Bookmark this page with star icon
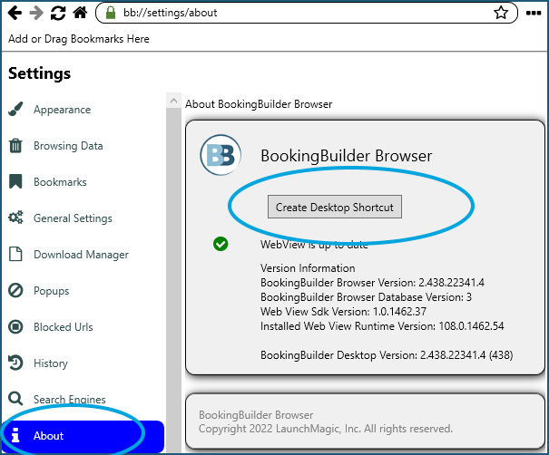This screenshot has height=455, width=549. pyautogui.click(x=500, y=14)
